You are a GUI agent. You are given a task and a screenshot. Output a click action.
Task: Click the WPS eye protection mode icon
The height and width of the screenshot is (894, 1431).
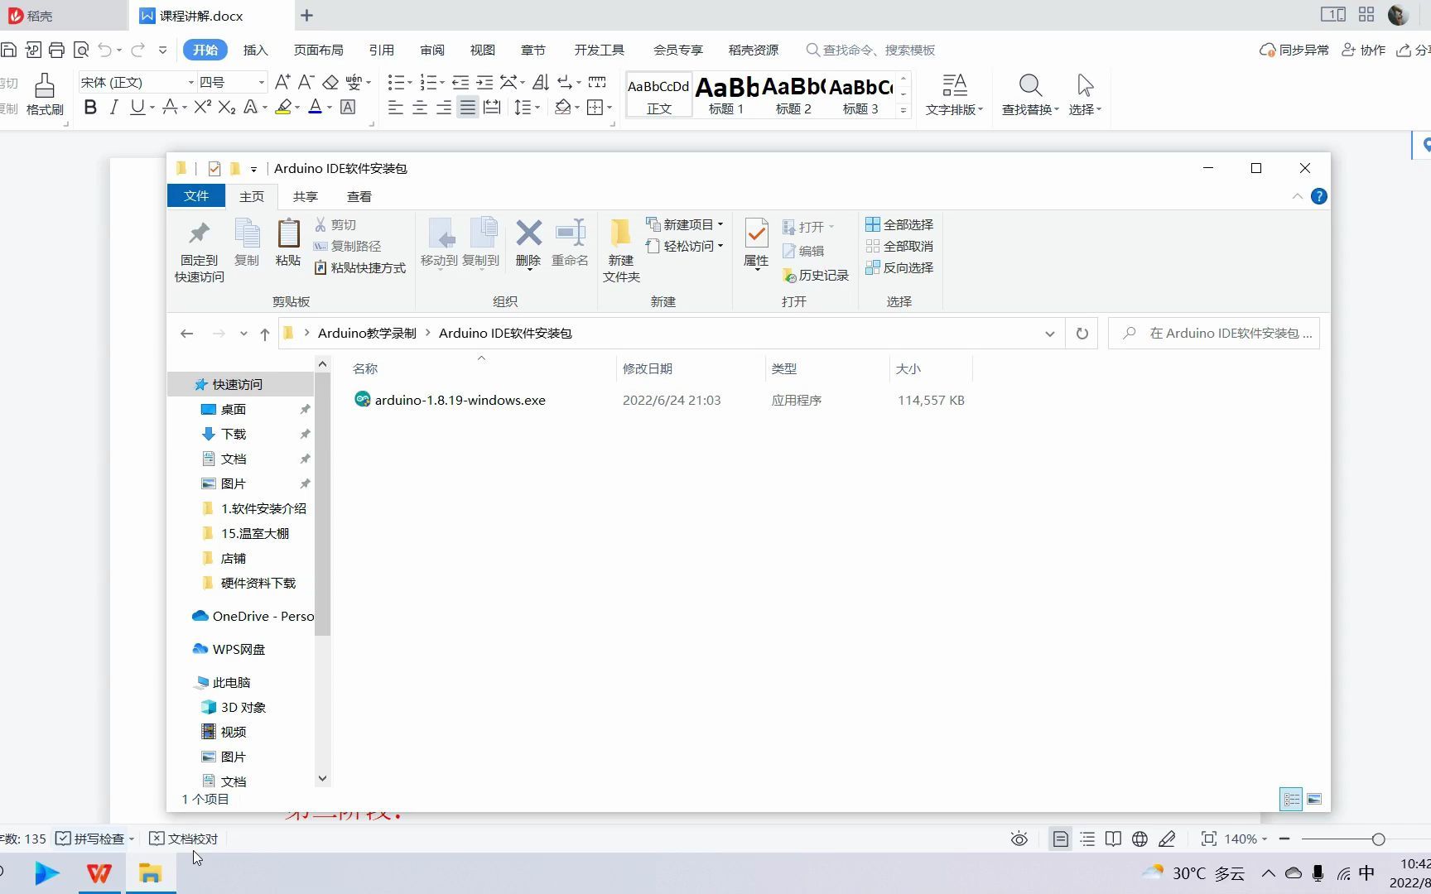pyautogui.click(x=1019, y=839)
